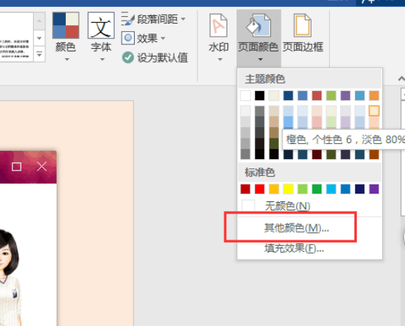This screenshot has width=405, height=326.
Task: Collapse the ribbon with the chevron
Action: coord(401,79)
